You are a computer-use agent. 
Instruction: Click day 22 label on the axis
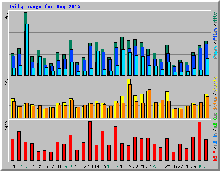click(148, 166)
